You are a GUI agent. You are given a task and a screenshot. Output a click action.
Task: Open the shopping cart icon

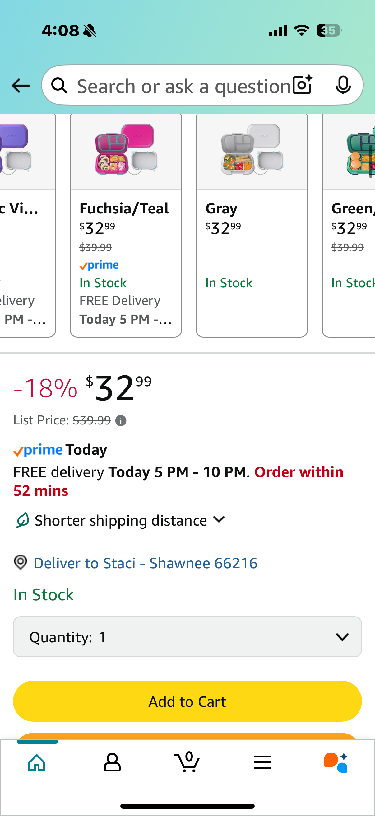pyautogui.click(x=187, y=762)
